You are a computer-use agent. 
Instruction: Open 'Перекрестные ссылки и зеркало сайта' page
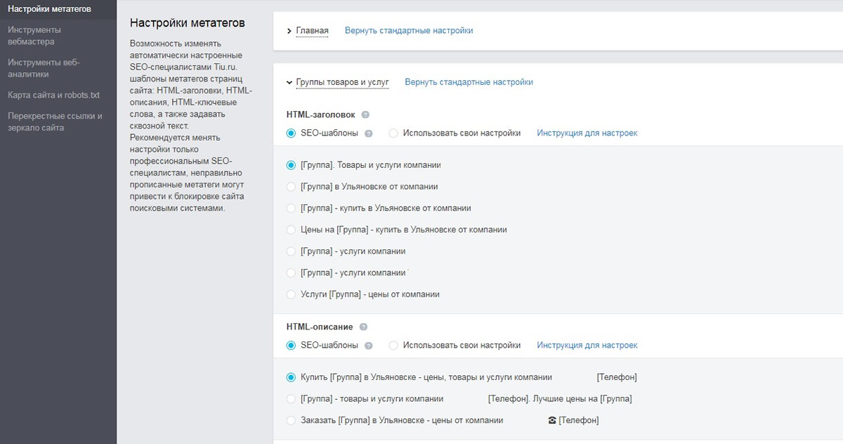55,122
